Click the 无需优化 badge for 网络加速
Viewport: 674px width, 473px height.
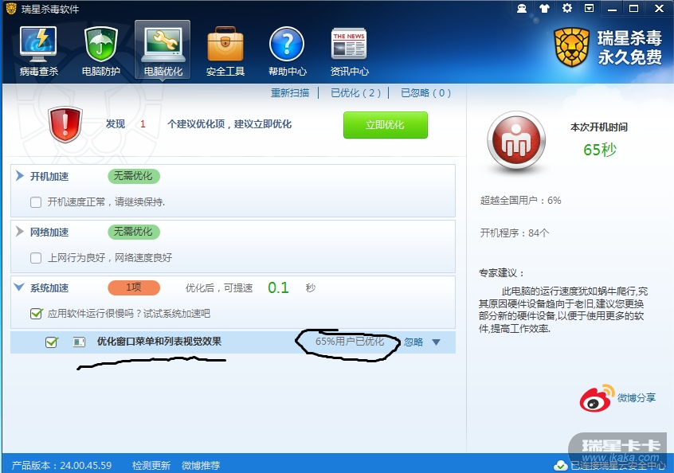(x=134, y=232)
